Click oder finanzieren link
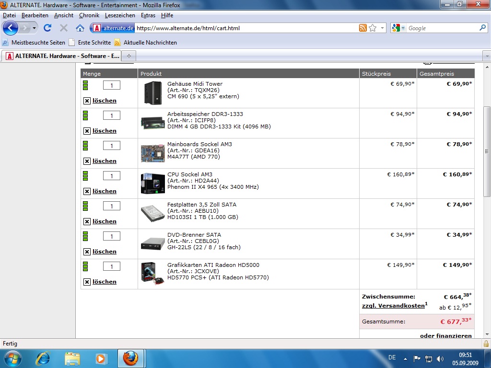Image resolution: width=491 pixels, height=368 pixels. tap(446, 335)
